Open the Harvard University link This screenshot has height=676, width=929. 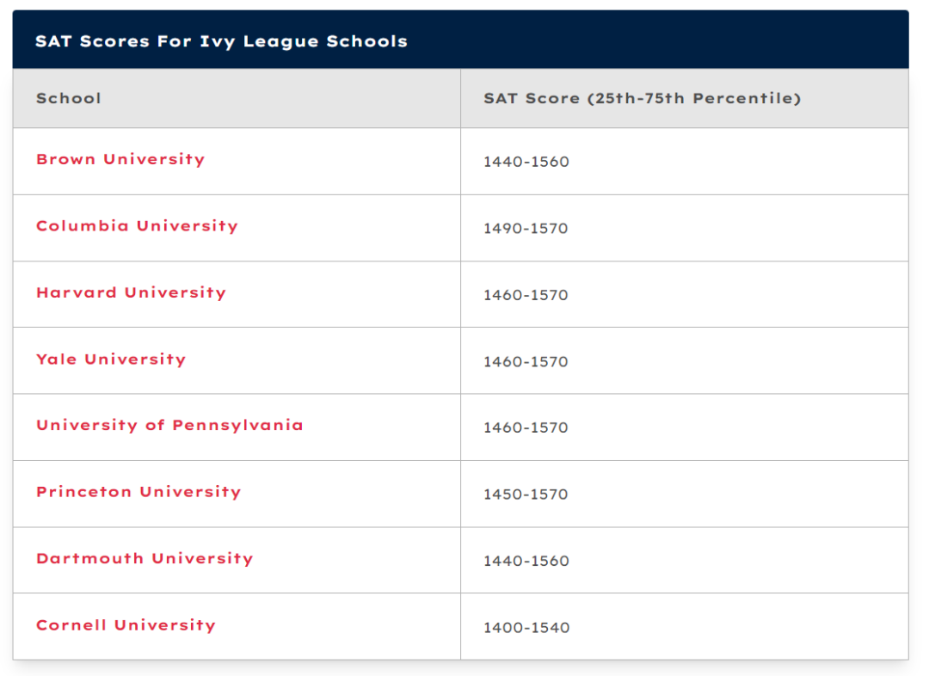[131, 293]
